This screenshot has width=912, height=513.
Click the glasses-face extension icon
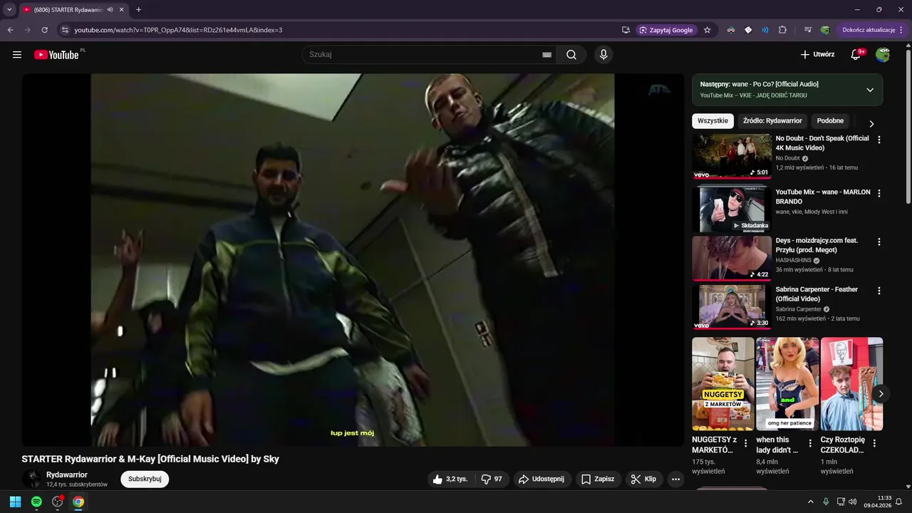(x=731, y=30)
